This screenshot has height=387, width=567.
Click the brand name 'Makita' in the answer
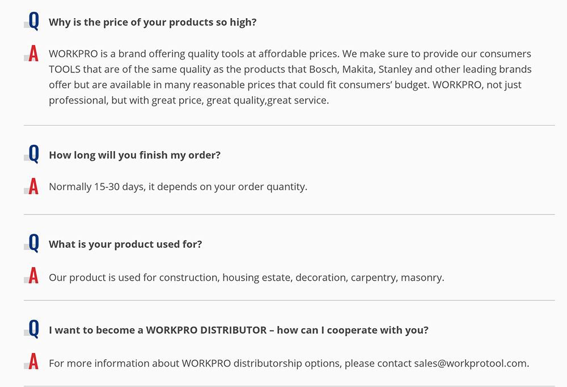click(x=357, y=70)
